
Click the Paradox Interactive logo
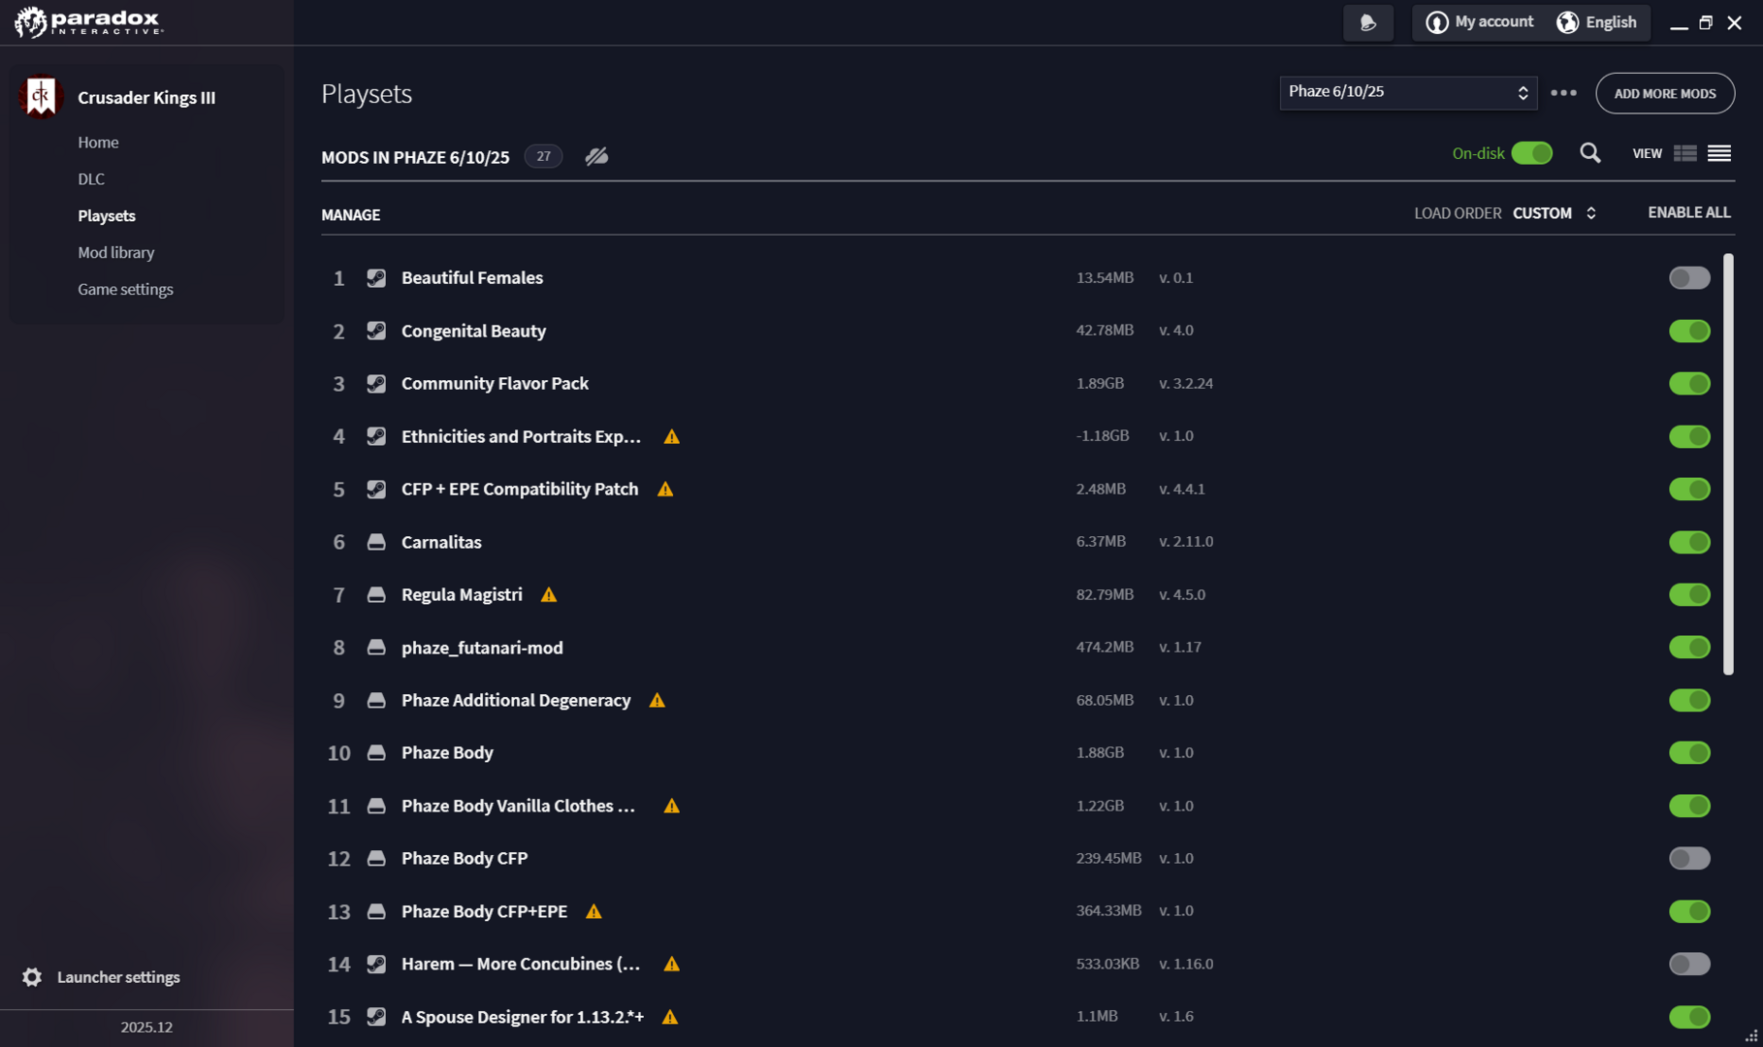coord(88,21)
